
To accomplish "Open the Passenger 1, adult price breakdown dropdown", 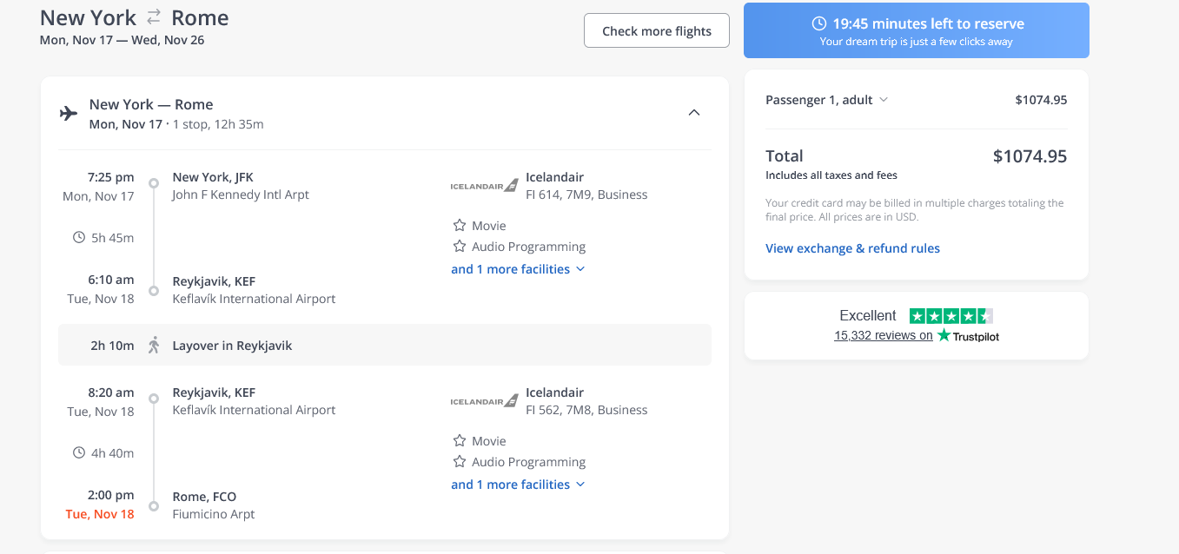I will pos(826,100).
